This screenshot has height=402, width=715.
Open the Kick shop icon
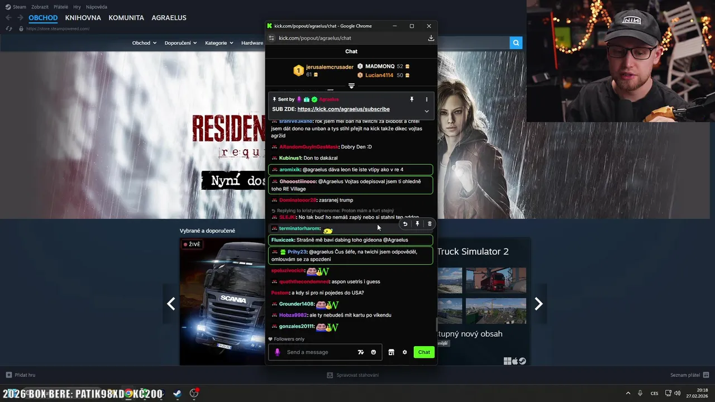391,352
